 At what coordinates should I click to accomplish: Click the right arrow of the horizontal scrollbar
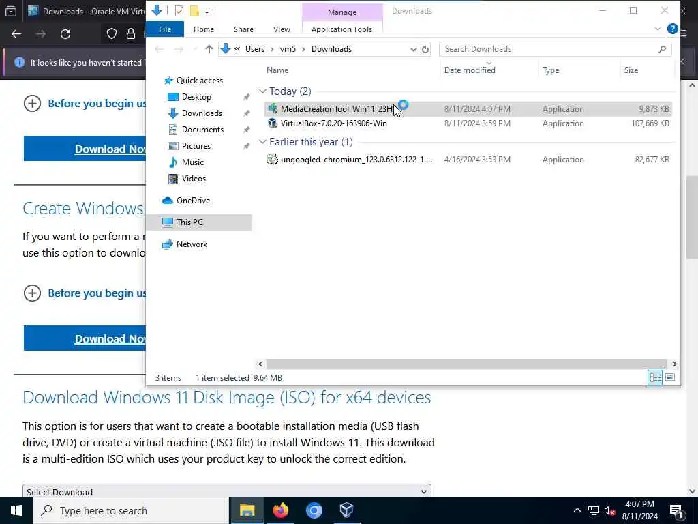674,364
